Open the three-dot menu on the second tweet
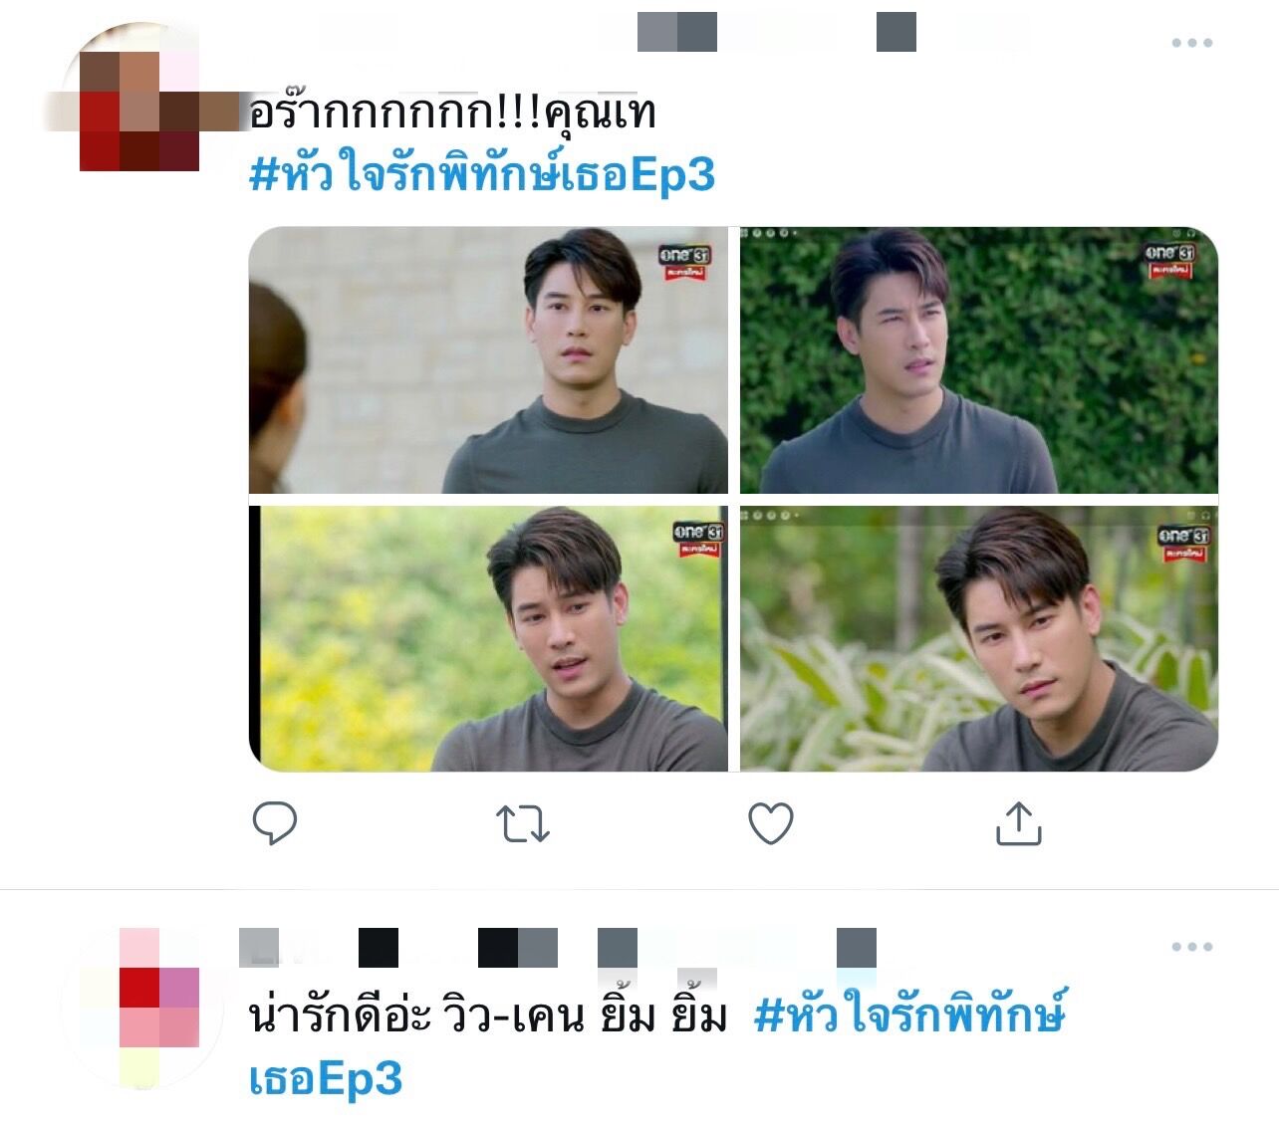1279x1127 pixels. [x=1191, y=947]
